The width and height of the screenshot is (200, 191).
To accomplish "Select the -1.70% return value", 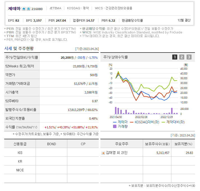I will (93, 58).
